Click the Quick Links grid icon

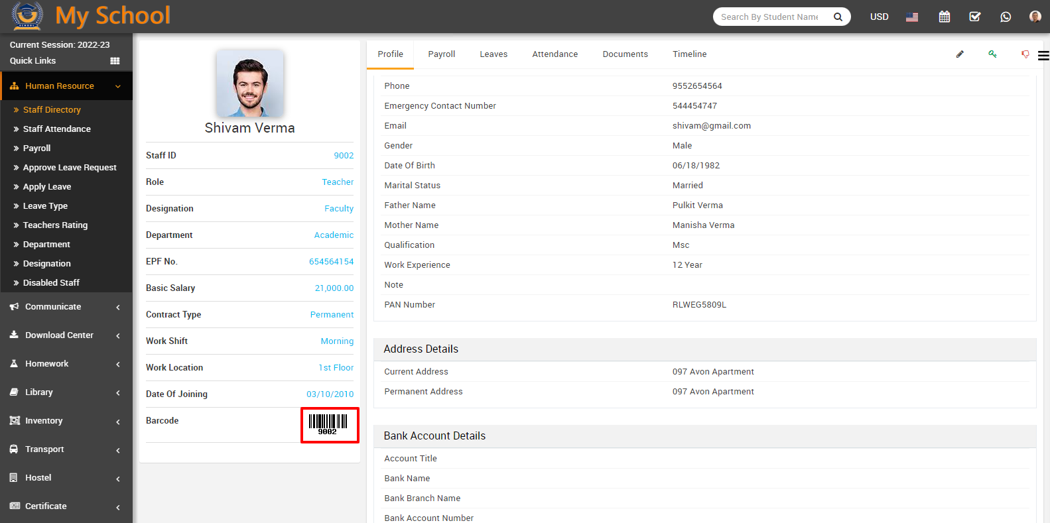[x=115, y=61]
